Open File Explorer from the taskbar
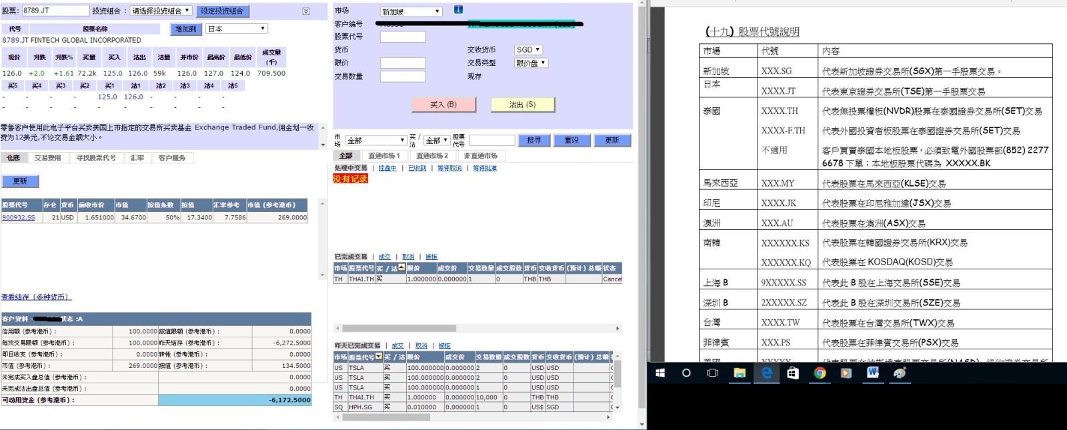The image size is (1067, 430). [x=740, y=373]
